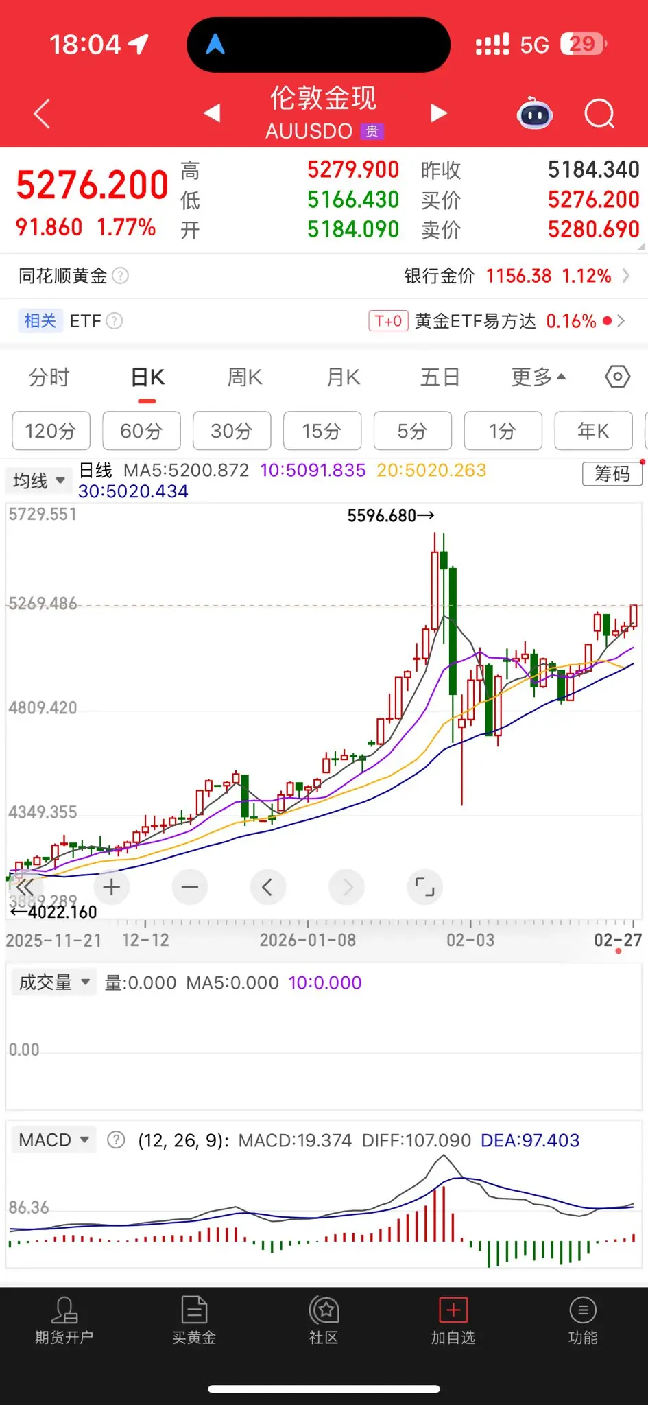Choose 5分 period button
This screenshot has width=648, height=1405.
413,431
